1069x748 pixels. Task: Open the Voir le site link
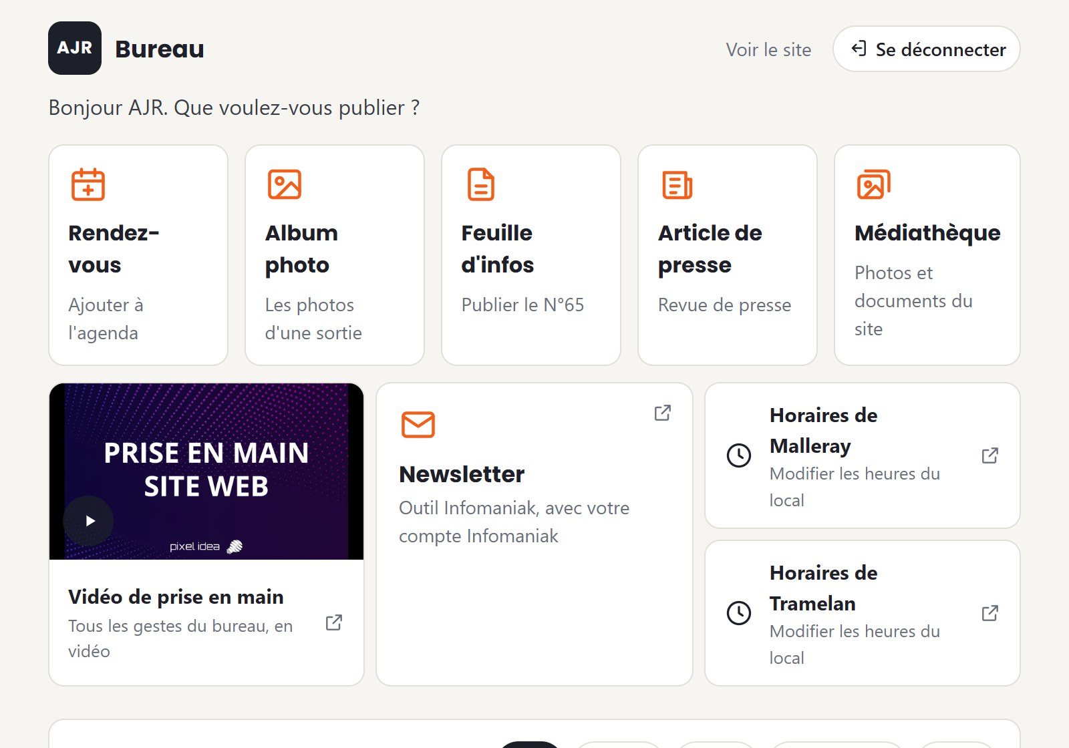coord(768,49)
